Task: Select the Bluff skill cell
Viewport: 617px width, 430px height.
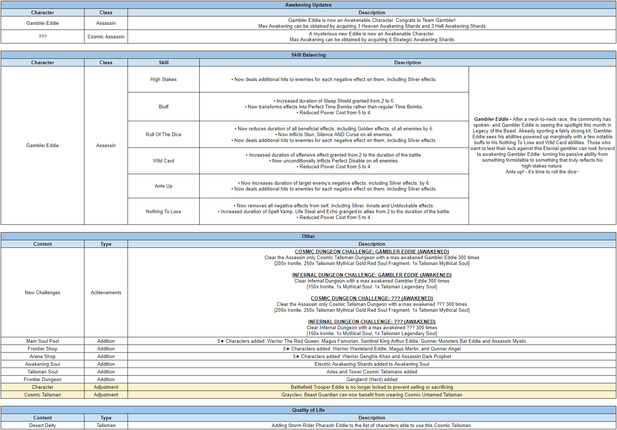Action: coord(163,107)
